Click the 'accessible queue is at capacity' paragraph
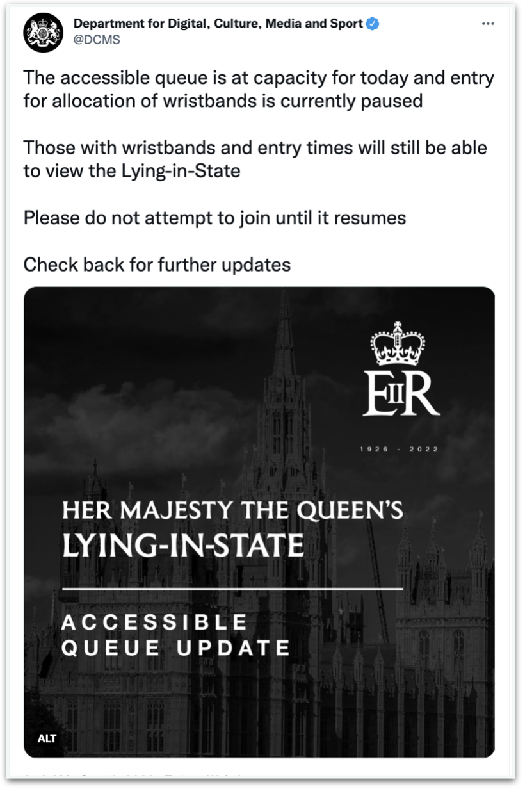This screenshot has height=789, width=525. point(258,90)
